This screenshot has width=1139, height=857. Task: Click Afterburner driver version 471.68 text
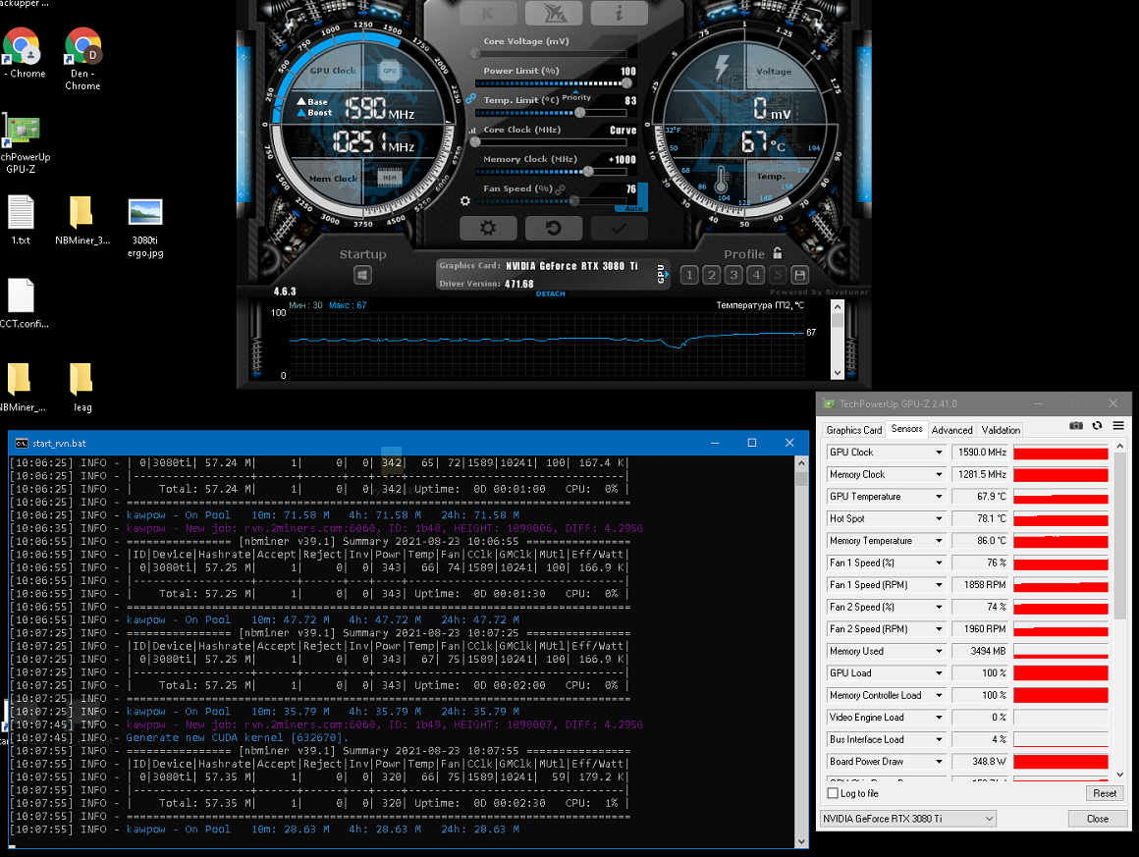(x=519, y=284)
